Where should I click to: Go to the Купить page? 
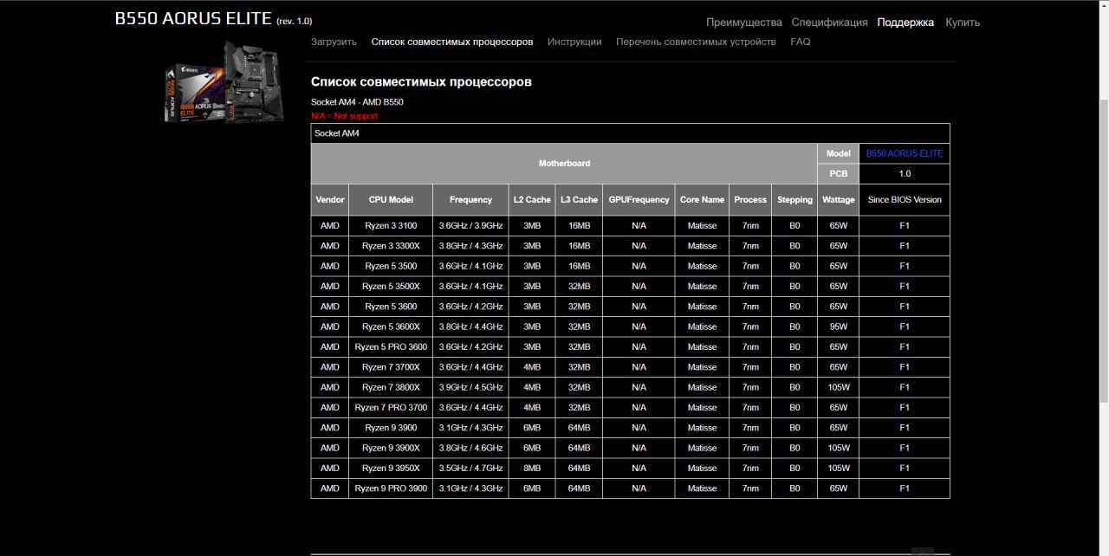tap(963, 23)
